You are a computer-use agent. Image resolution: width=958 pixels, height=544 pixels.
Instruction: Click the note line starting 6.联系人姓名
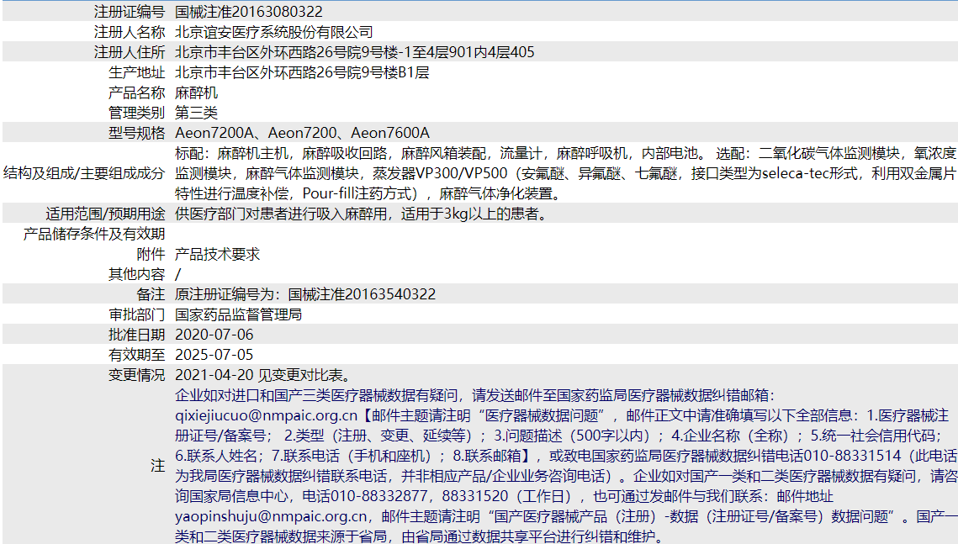(x=566, y=456)
